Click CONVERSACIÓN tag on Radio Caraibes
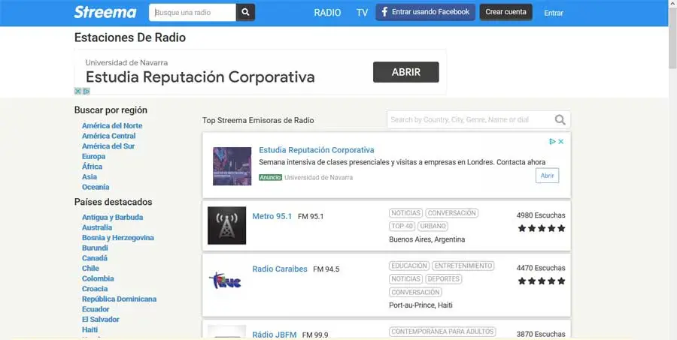Screen dimensions: 677x340 click(x=415, y=292)
